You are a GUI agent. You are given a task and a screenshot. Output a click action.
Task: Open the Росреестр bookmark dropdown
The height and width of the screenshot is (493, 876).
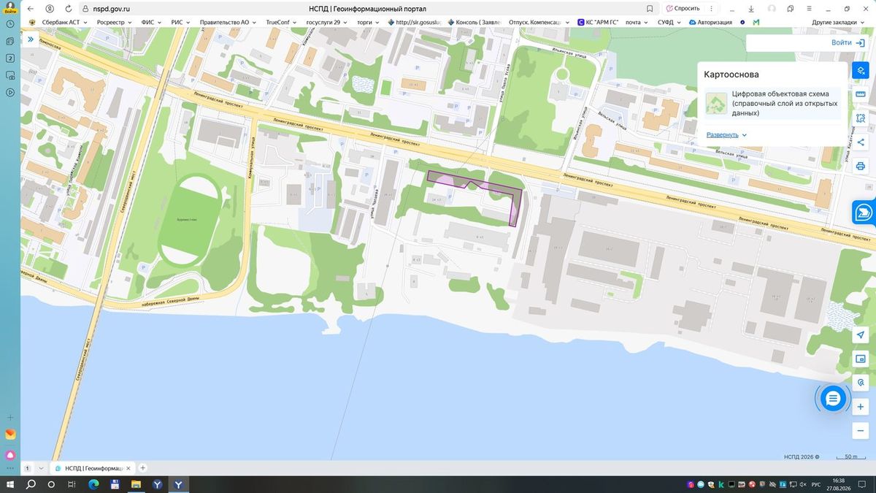(114, 22)
